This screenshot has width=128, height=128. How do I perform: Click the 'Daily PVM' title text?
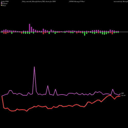click(x=5, y=2)
